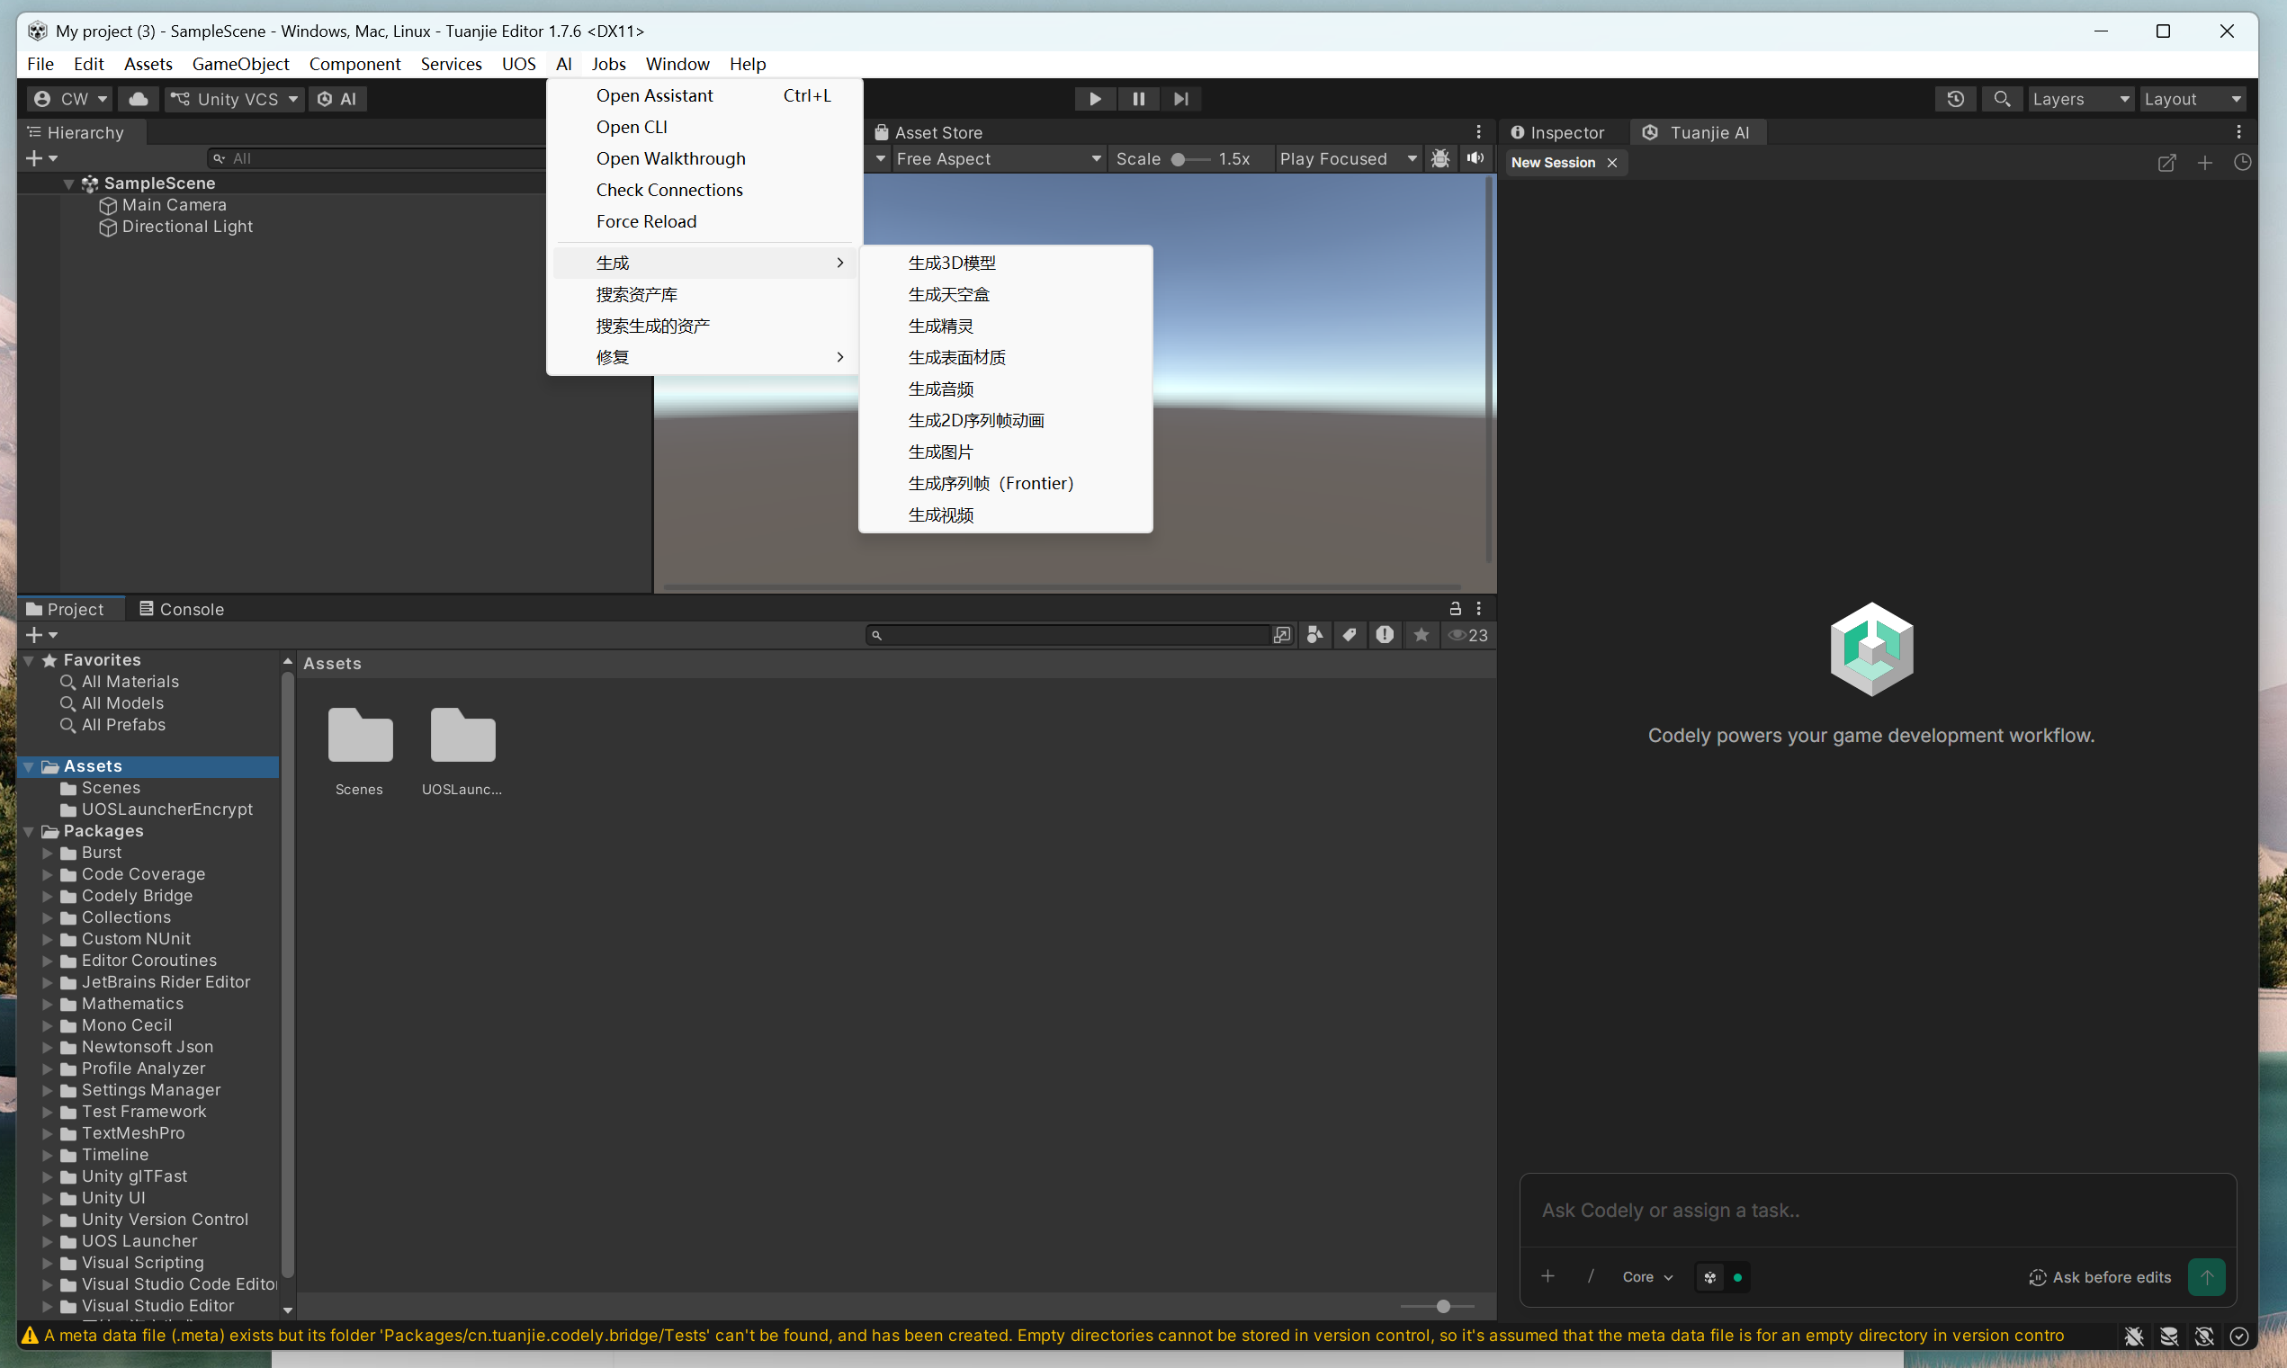Collapse the SampleScene tree node

(x=68, y=183)
